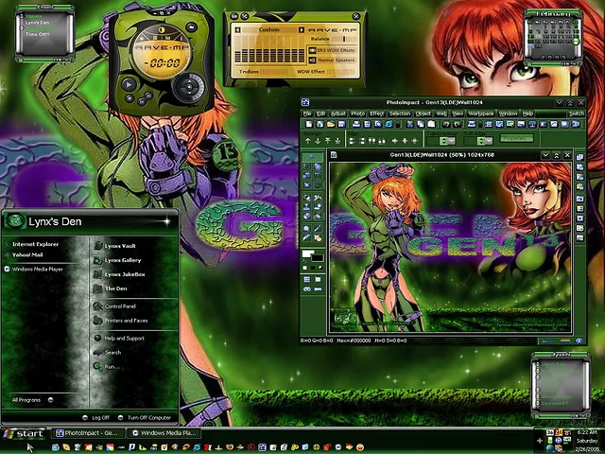605x454 pixels.
Task: Click the Print icon in PhotoImpact toolbar
Action: (x=356, y=124)
